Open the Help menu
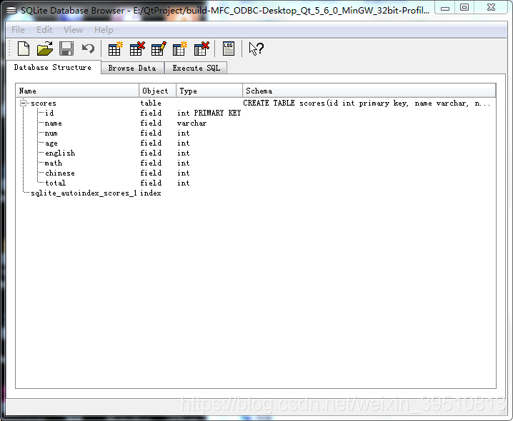Image resolution: width=513 pixels, height=421 pixels. click(104, 30)
